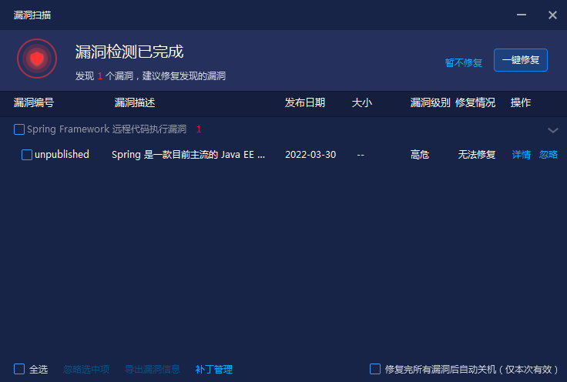Click the 无法修复 status cell
Viewport: 567px width, 382px height.
pos(477,155)
